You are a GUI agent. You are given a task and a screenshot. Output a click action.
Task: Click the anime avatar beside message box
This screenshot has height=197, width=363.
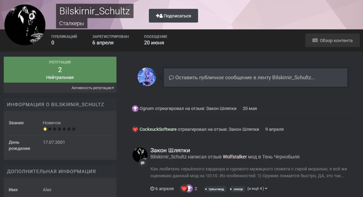[x=147, y=77]
